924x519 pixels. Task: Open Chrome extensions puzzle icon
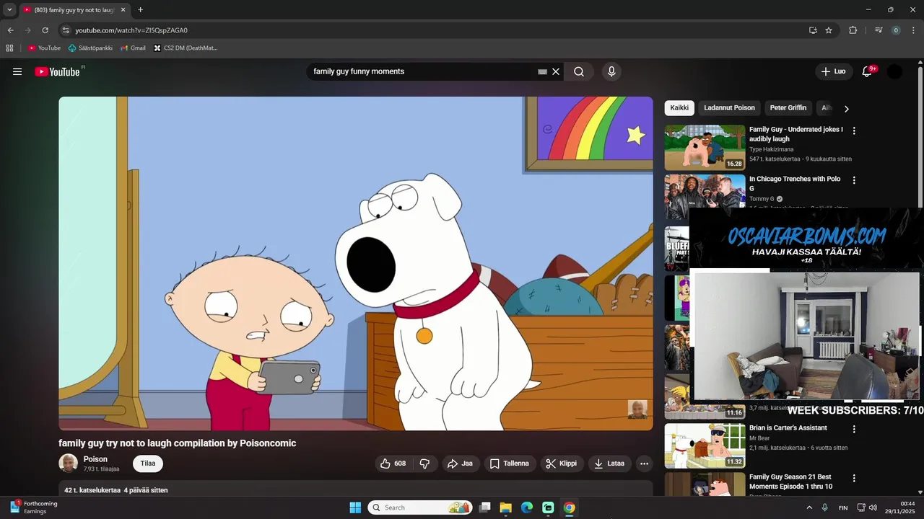(853, 30)
